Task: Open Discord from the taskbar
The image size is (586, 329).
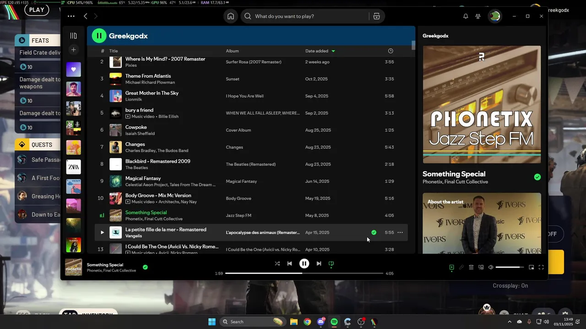Action: click(320, 322)
